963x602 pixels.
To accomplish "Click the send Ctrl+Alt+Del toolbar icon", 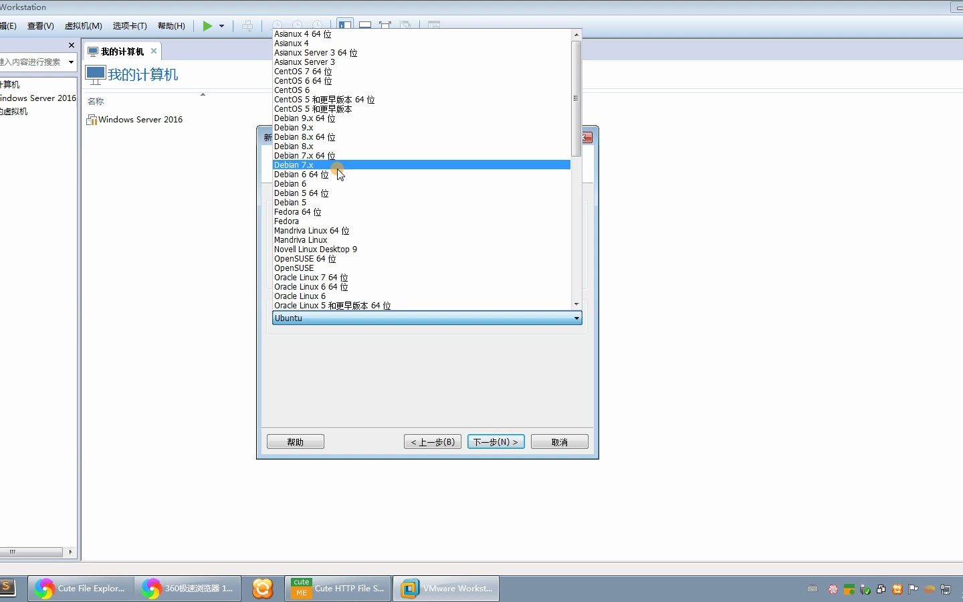I will point(247,26).
